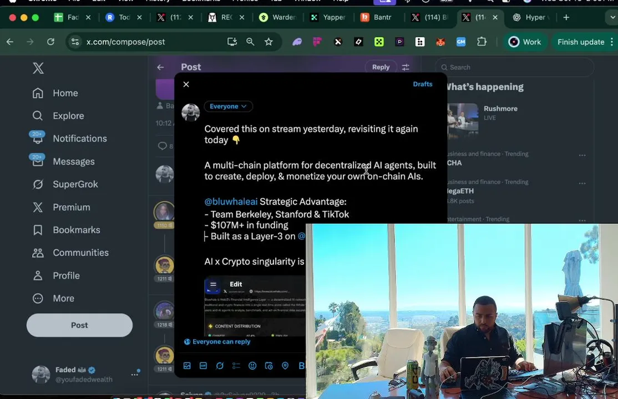Go back from the Post view
Screen dimensions: 618x399
click(160, 68)
